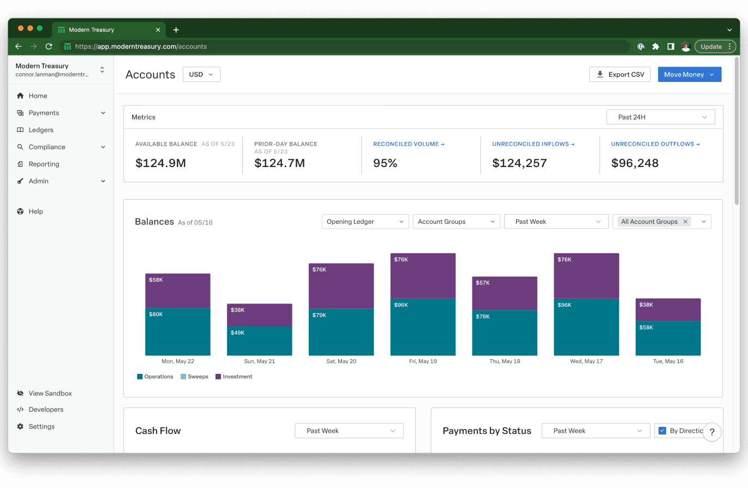
Task: Click the Developers code icon
Action: 20,409
